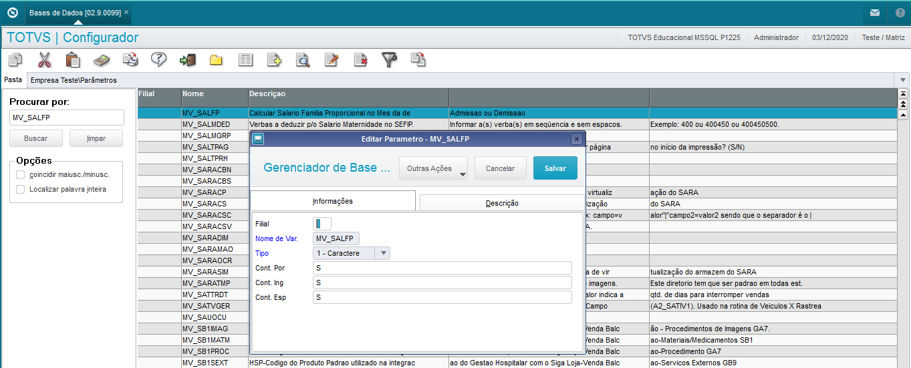Click the scissors Cut icon
Screen dimensions: 911x368
pyautogui.click(x=44, y=59)
